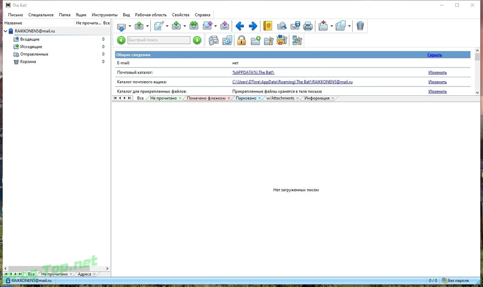Open the address book icon

pyautogui.click(x=268, y=26)
